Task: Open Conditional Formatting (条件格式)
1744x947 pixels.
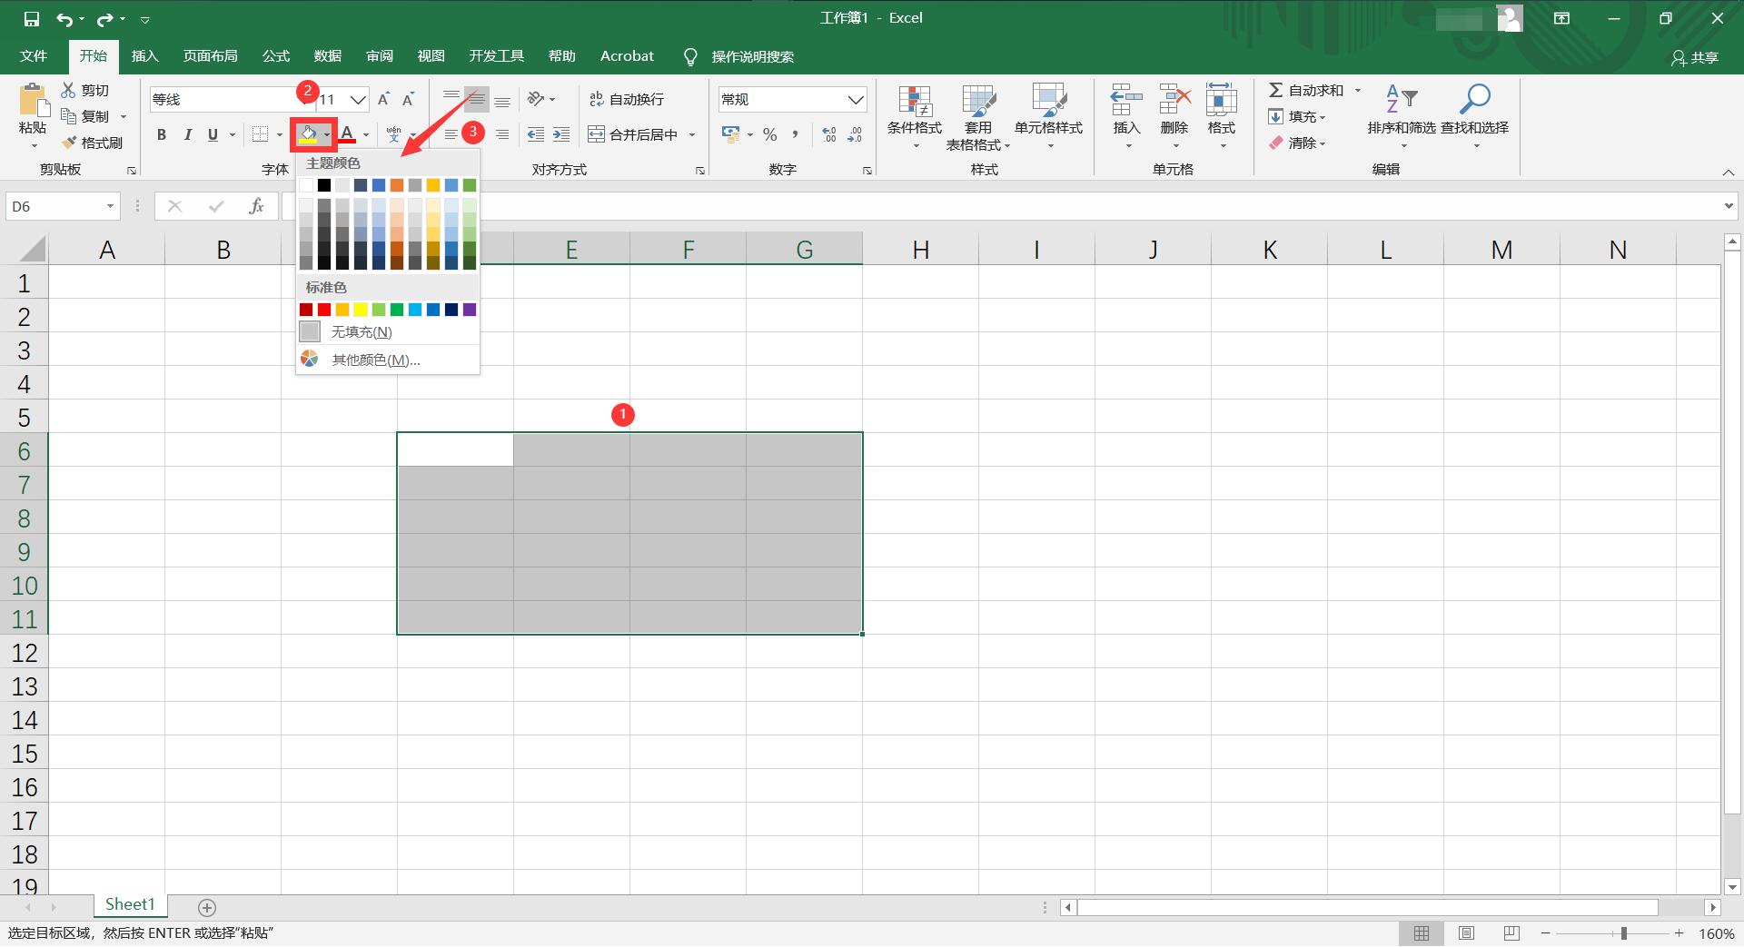Action: [915, 116]
